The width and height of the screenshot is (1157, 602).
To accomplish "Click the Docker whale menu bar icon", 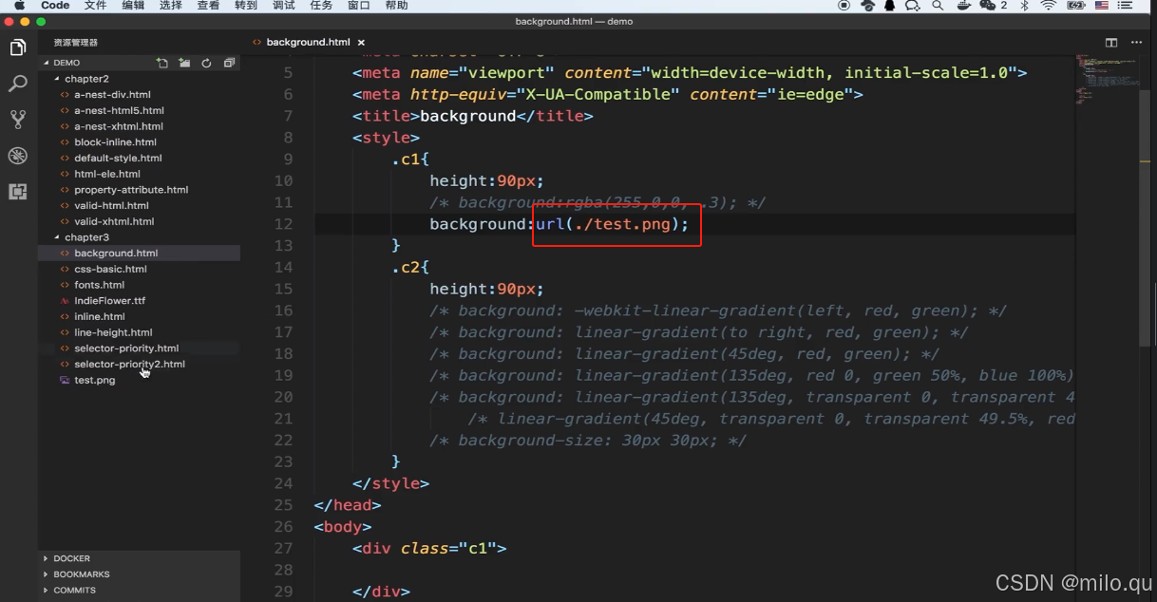I will 964,6.
